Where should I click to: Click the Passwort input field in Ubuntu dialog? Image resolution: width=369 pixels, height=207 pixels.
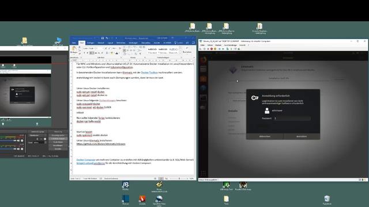click(292, 118)
